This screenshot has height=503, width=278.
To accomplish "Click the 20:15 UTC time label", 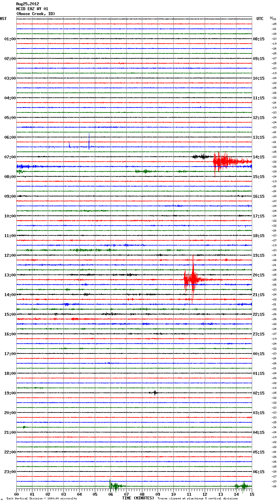I will pyautogui.click(x=259, y=275).
